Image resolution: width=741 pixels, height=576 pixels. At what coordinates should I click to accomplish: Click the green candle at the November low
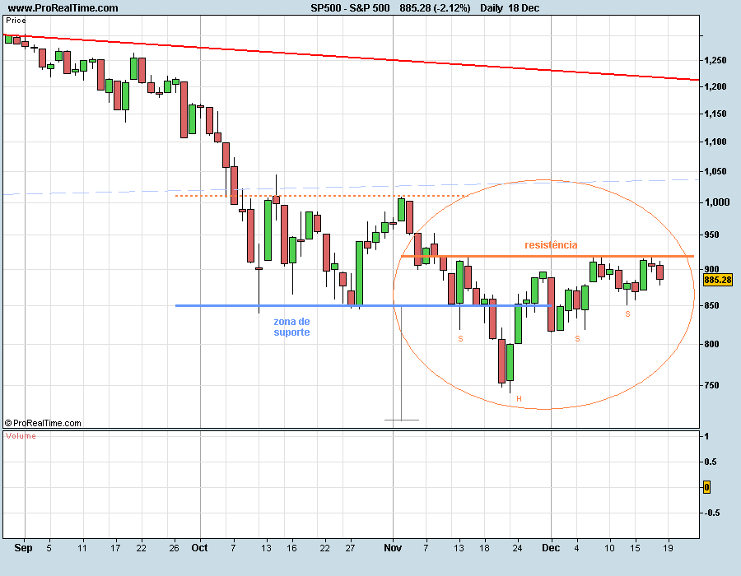510,363
